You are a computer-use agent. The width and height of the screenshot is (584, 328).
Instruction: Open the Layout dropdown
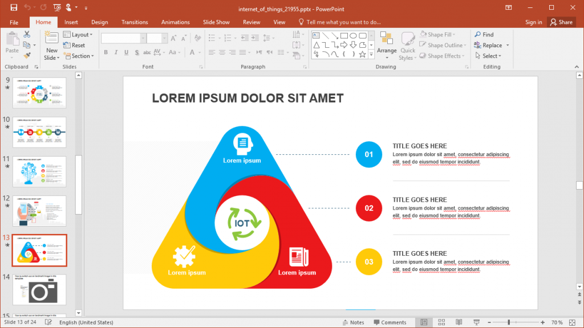79,34
